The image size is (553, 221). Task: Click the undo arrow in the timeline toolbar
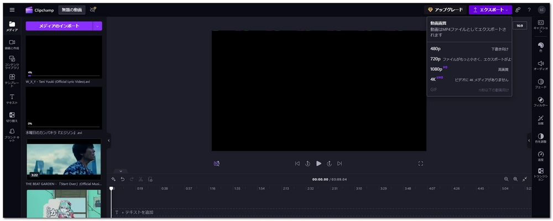(x=122, y=179)
